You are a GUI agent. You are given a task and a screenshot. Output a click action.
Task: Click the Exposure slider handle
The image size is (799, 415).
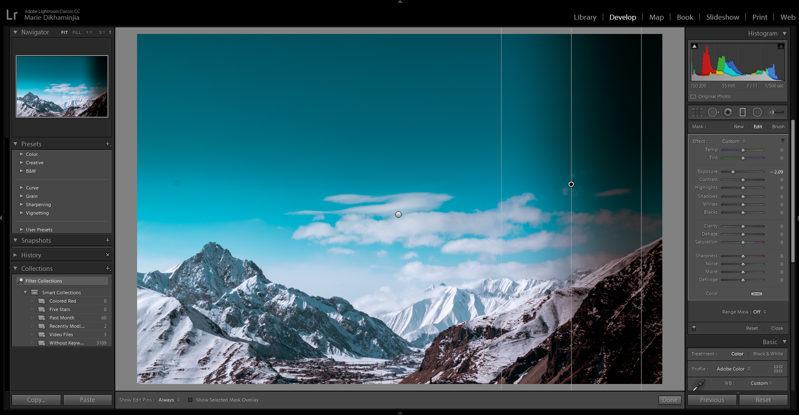click(733, 172)
